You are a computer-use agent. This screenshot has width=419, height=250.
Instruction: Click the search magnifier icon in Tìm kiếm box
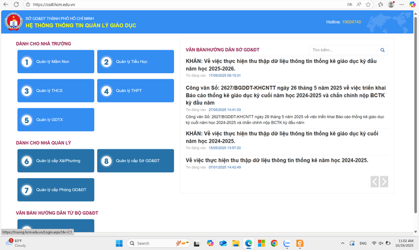[382, 50]
